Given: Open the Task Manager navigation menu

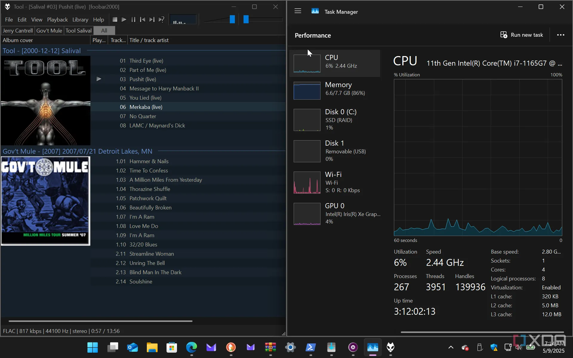Looking at the screenshot, I should [x=298, y=11].
